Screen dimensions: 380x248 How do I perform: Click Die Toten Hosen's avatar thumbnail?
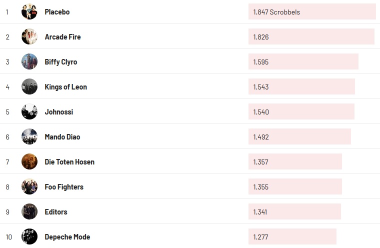point(29,161)
